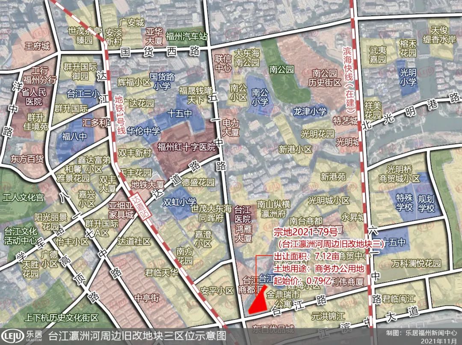The height and width of the screenshot is (345, 462).
Task: Click the 台江文化活动中心 label
Action: coord(21,236)
